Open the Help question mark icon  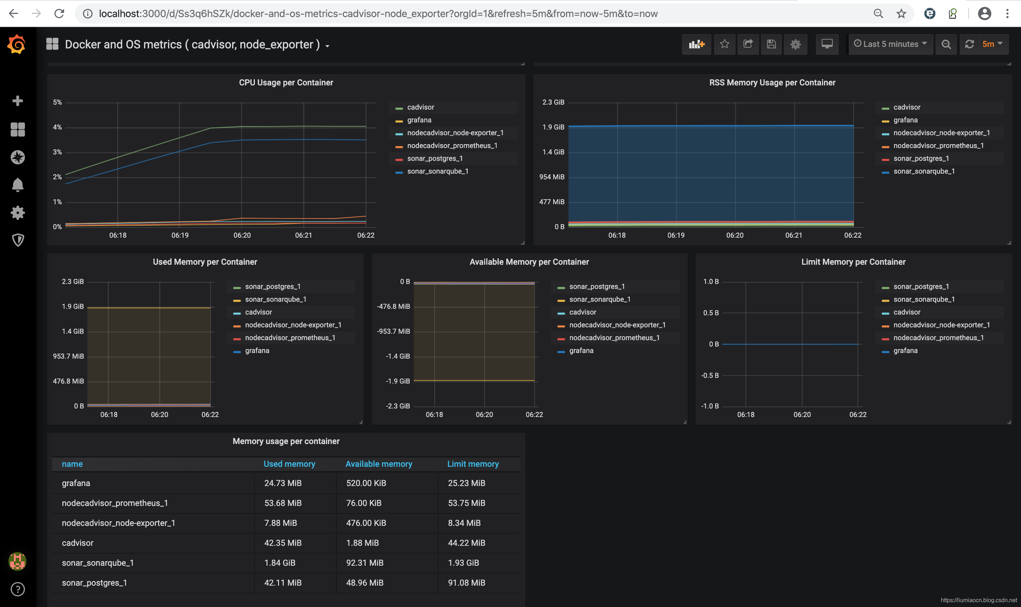point(17,589)
